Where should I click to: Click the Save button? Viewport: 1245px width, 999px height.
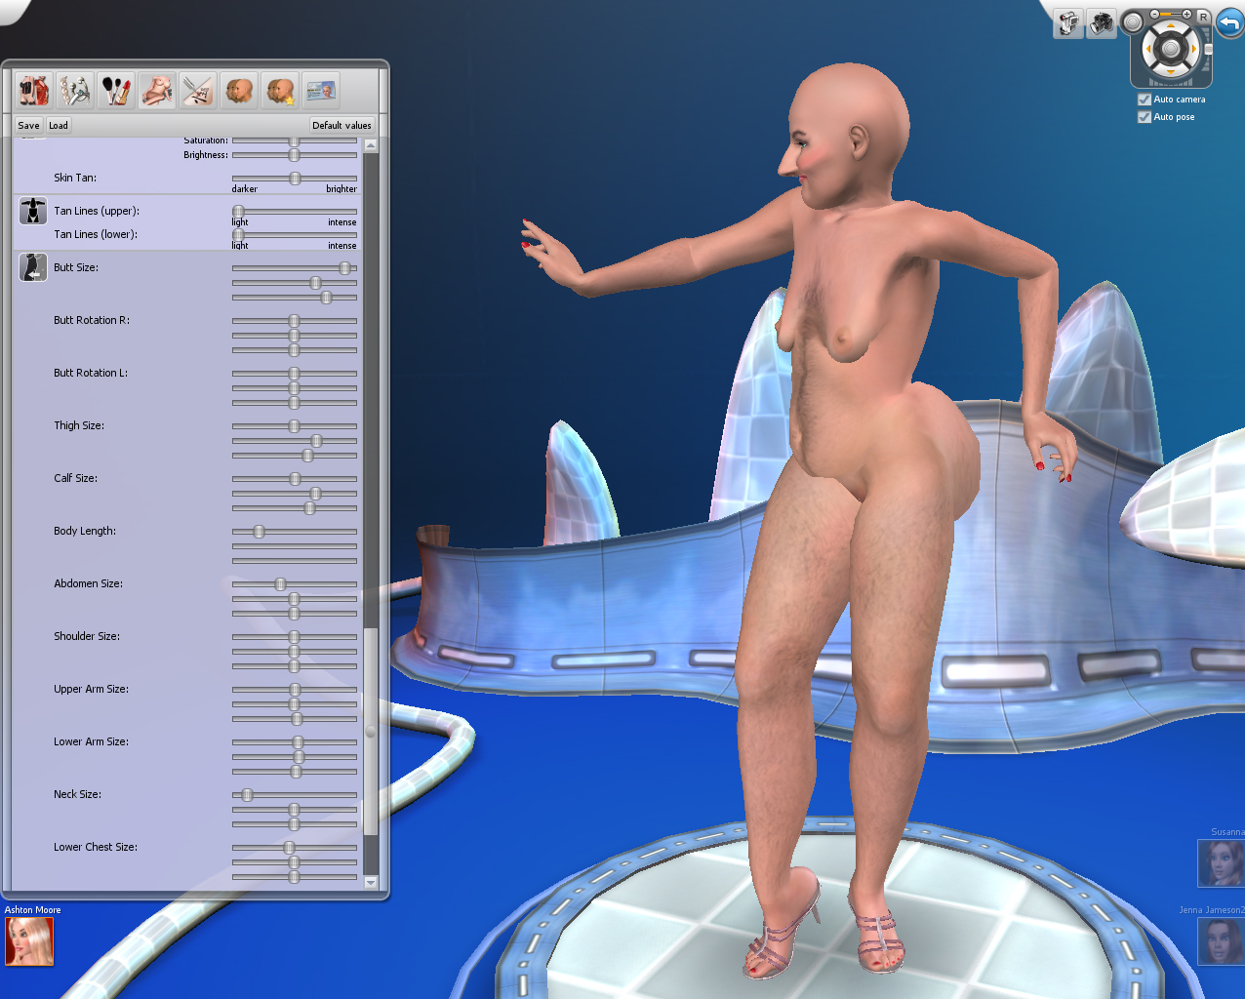pos(29,125)
